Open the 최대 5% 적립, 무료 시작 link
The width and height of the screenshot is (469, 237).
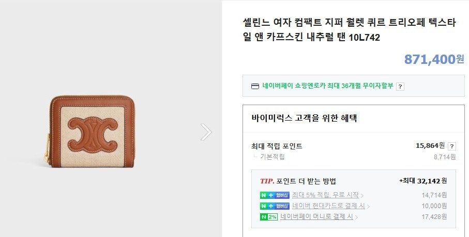tap(325, 195)
